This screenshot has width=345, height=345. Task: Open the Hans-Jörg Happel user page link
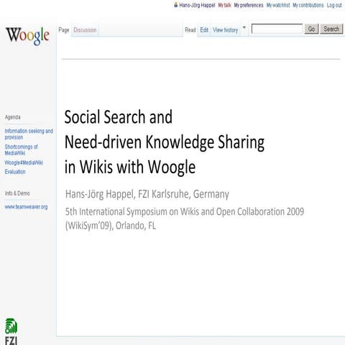pos(197,5)
